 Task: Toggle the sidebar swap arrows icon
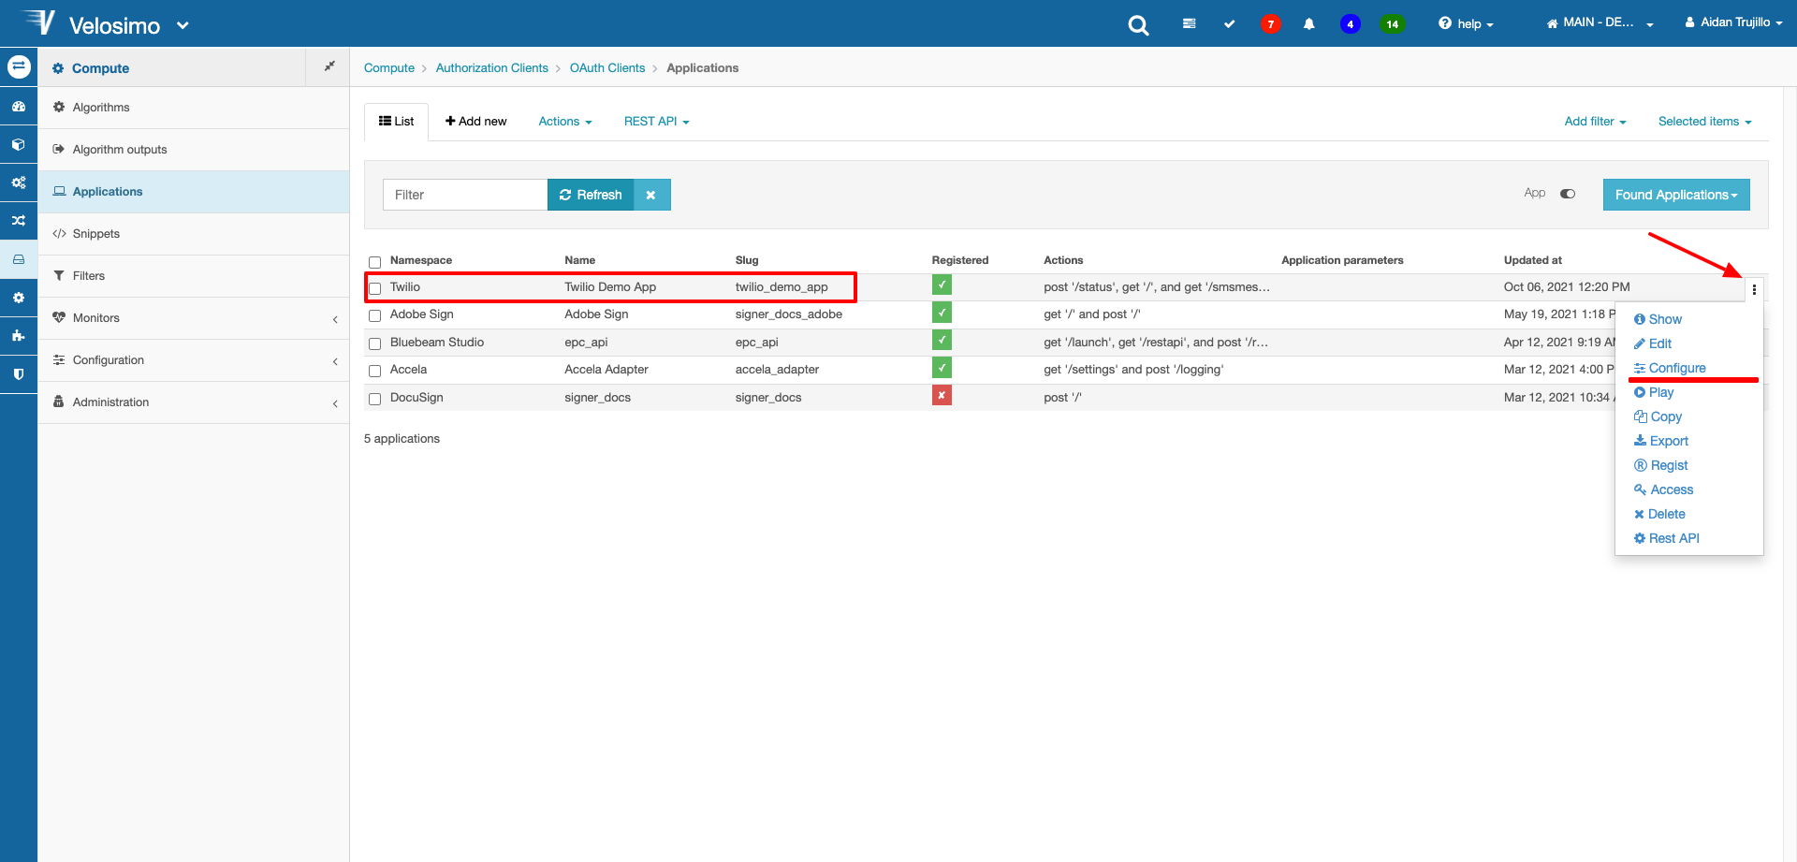(x=19, y=66)
